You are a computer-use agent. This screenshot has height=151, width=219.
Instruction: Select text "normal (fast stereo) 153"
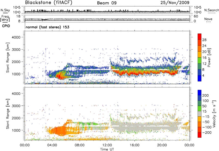47,27
